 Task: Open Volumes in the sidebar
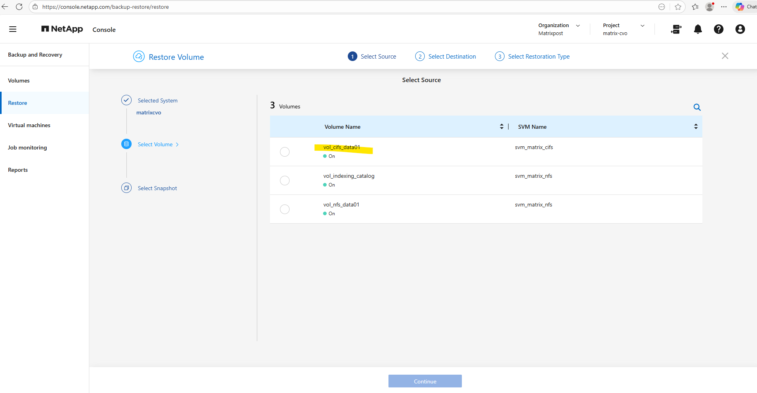tap(19, 81)
